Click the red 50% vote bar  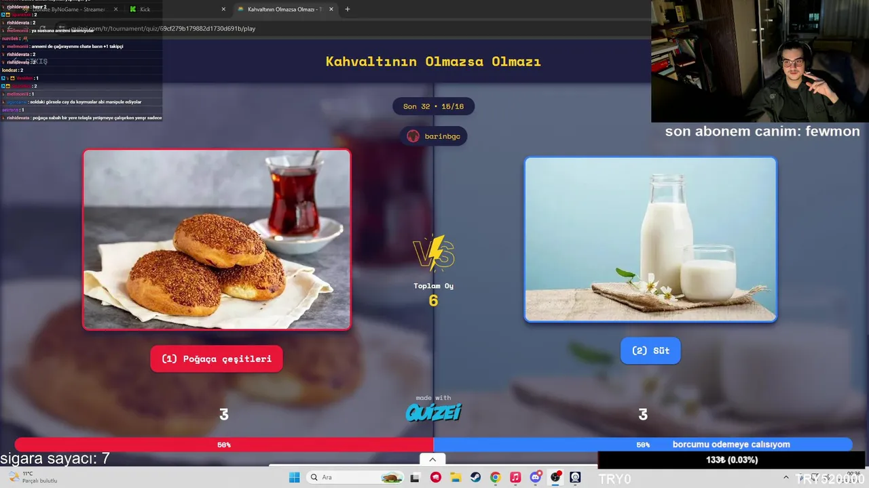pyautogui.click(x=224, y=445)
